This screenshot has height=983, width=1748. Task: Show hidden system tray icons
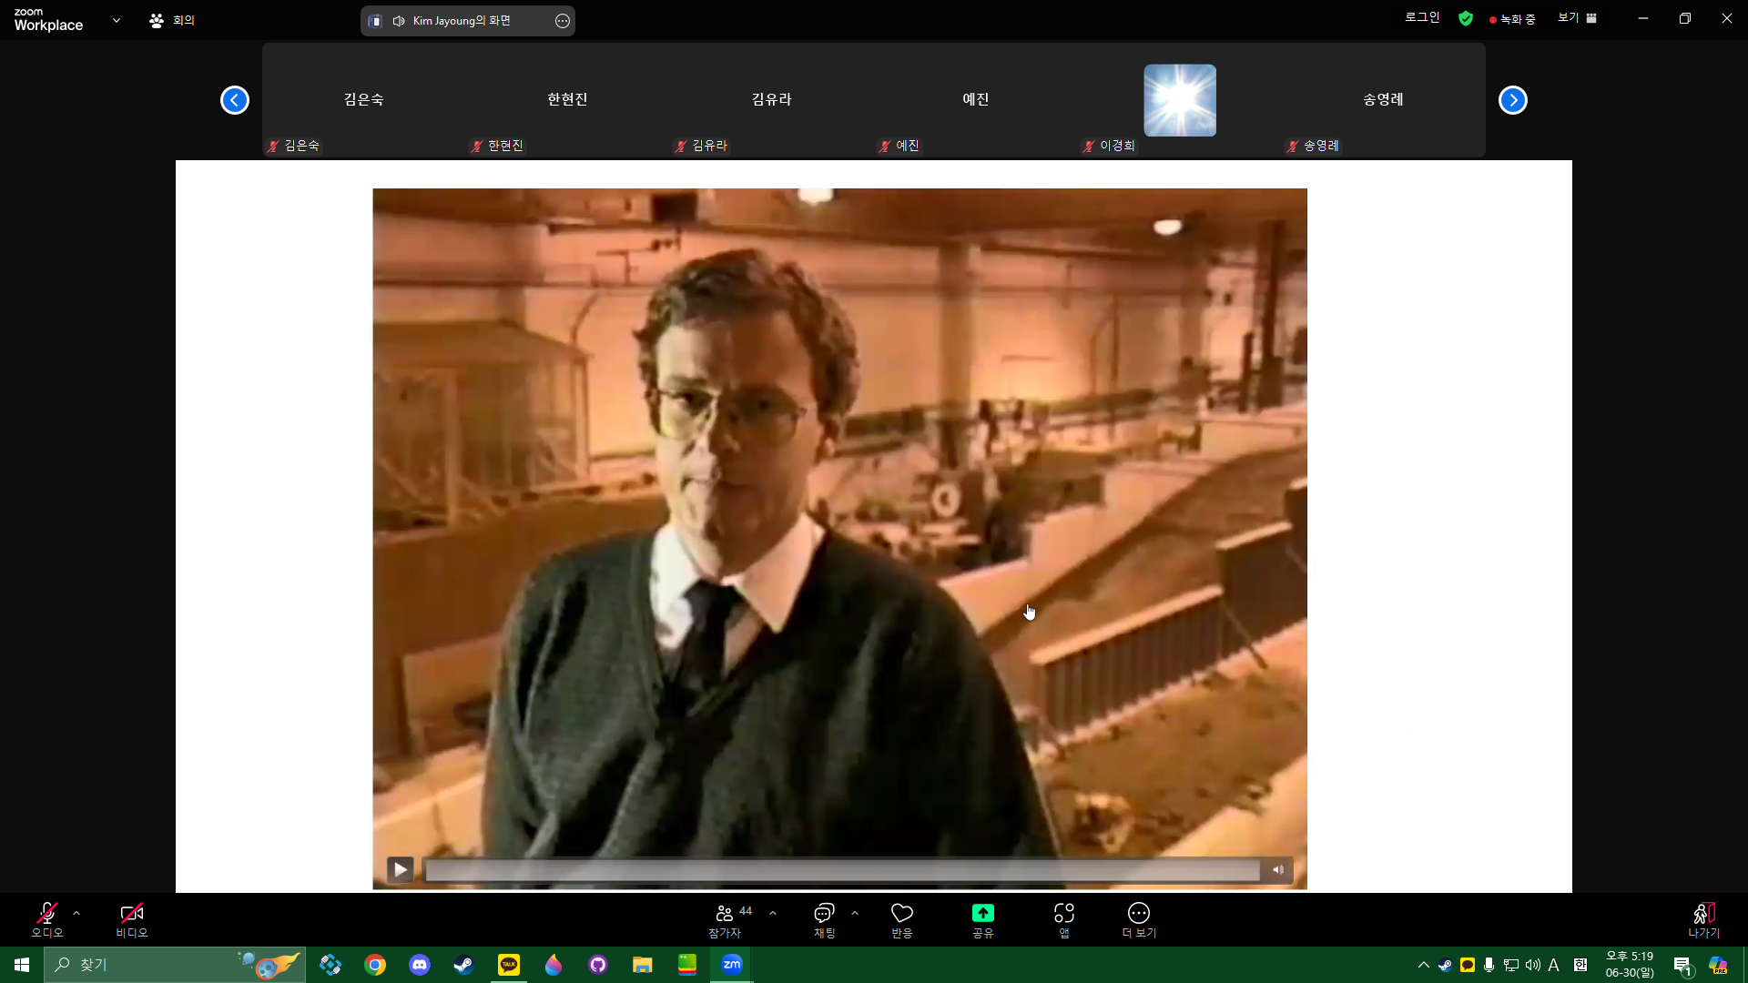click(1424, 965)
